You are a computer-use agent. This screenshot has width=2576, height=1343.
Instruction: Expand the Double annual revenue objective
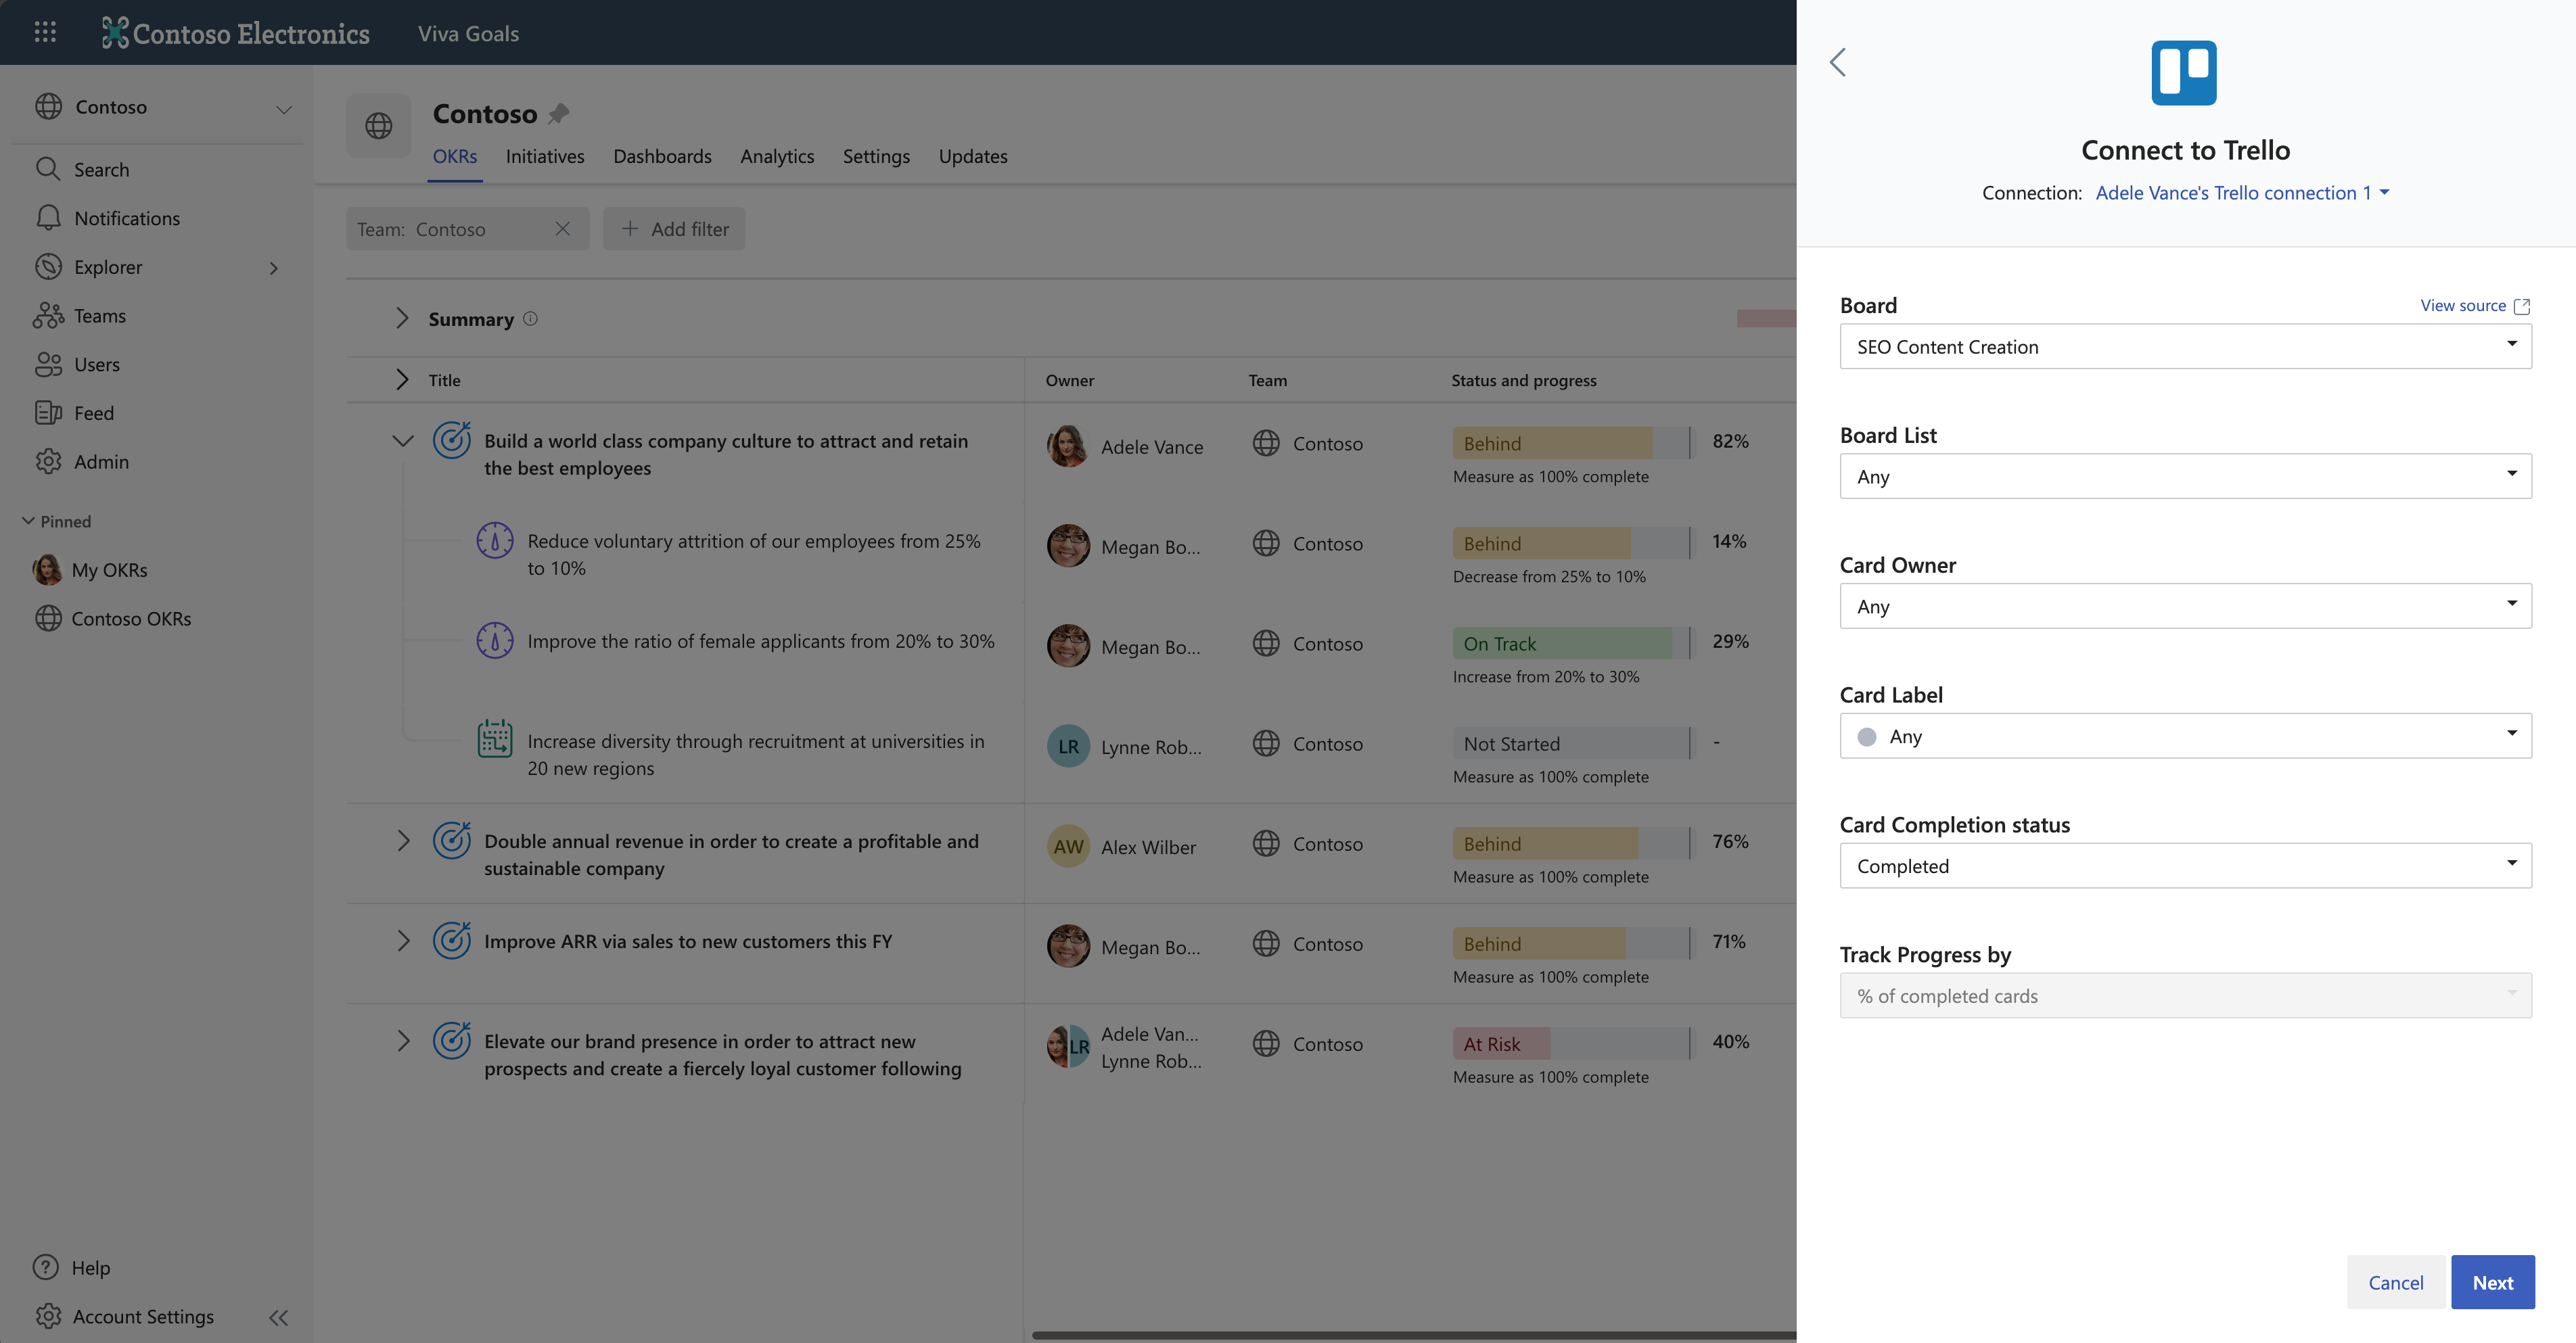click(x=403, y=841)
